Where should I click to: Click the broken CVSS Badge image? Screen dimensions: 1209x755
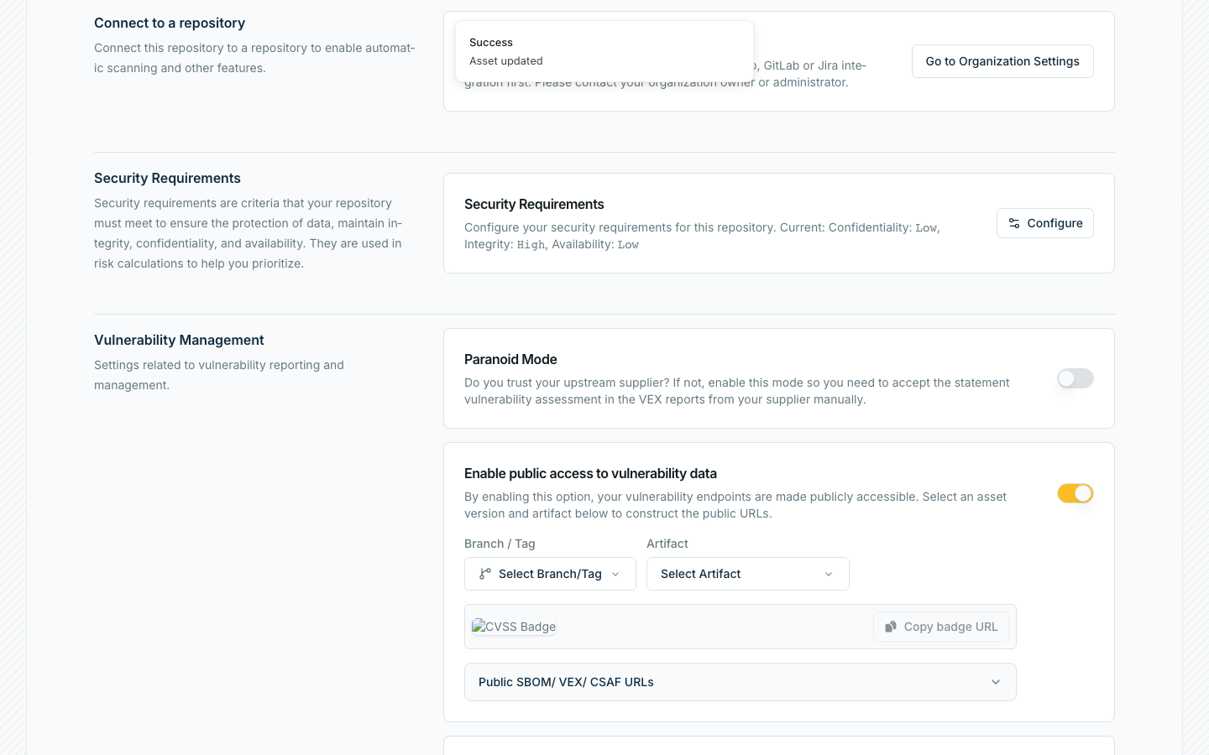coord(514,627)
